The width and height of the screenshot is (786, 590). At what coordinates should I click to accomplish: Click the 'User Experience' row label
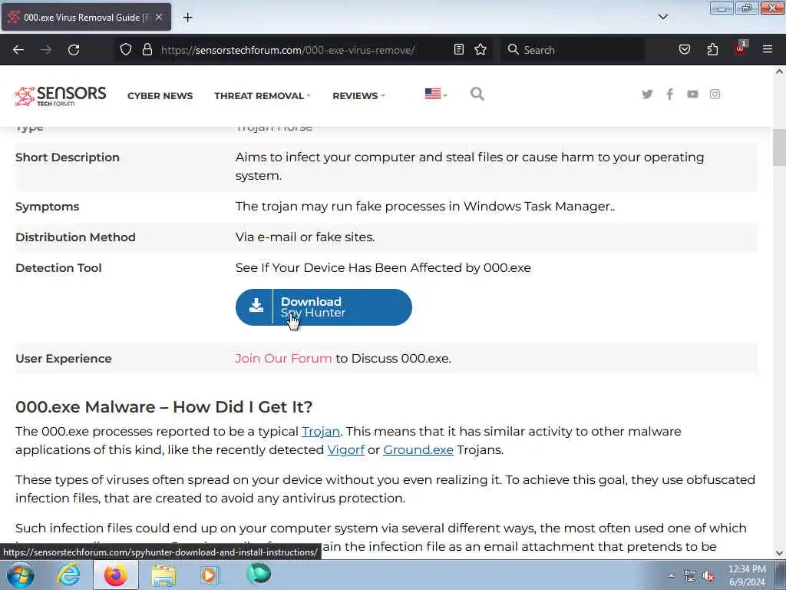tap(64, 358)
